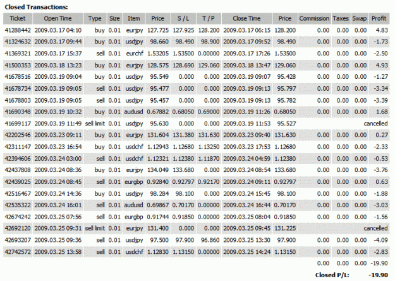Click open price 0.69867
This screenshot has height=281, width=395.
click(x=158, y=205)
